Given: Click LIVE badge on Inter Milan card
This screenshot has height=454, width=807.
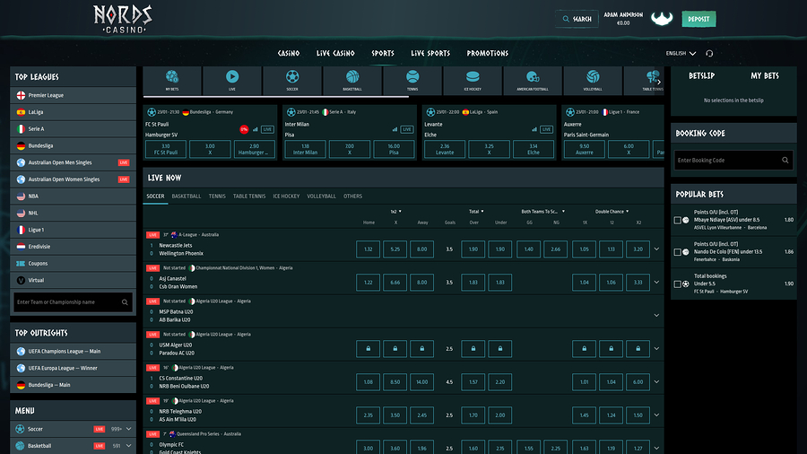Looking at the screenshot, I should [x=406, y=129].
